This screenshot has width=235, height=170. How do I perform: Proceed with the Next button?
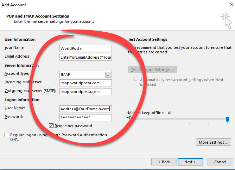pos(190,162)
